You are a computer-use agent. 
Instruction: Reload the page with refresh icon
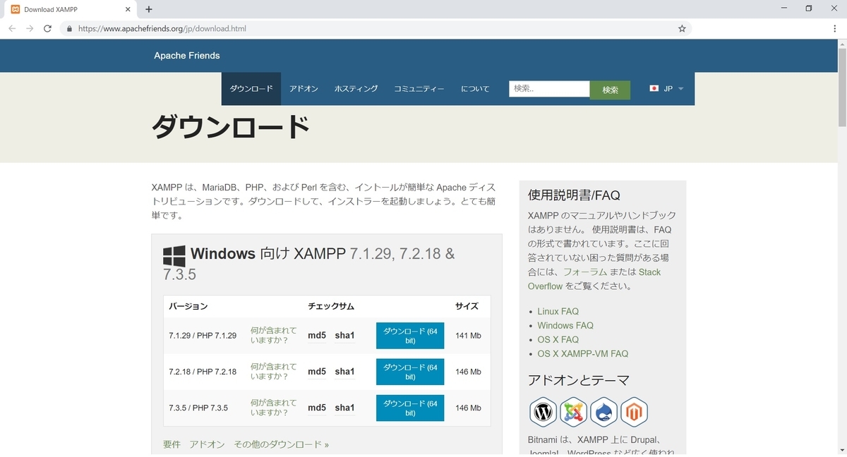47,29
